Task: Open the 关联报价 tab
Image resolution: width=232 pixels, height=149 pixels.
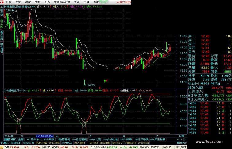Action: pyautogui.click(x=16, y=143)
